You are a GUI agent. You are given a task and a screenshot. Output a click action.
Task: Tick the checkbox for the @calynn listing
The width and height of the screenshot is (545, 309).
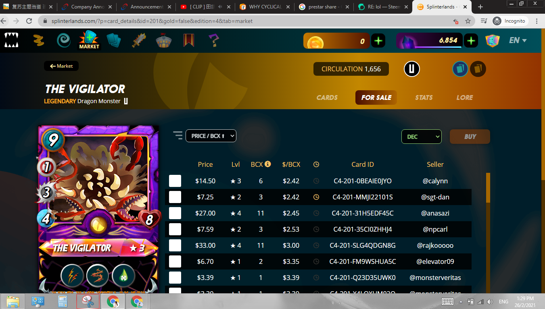(175, 181)
